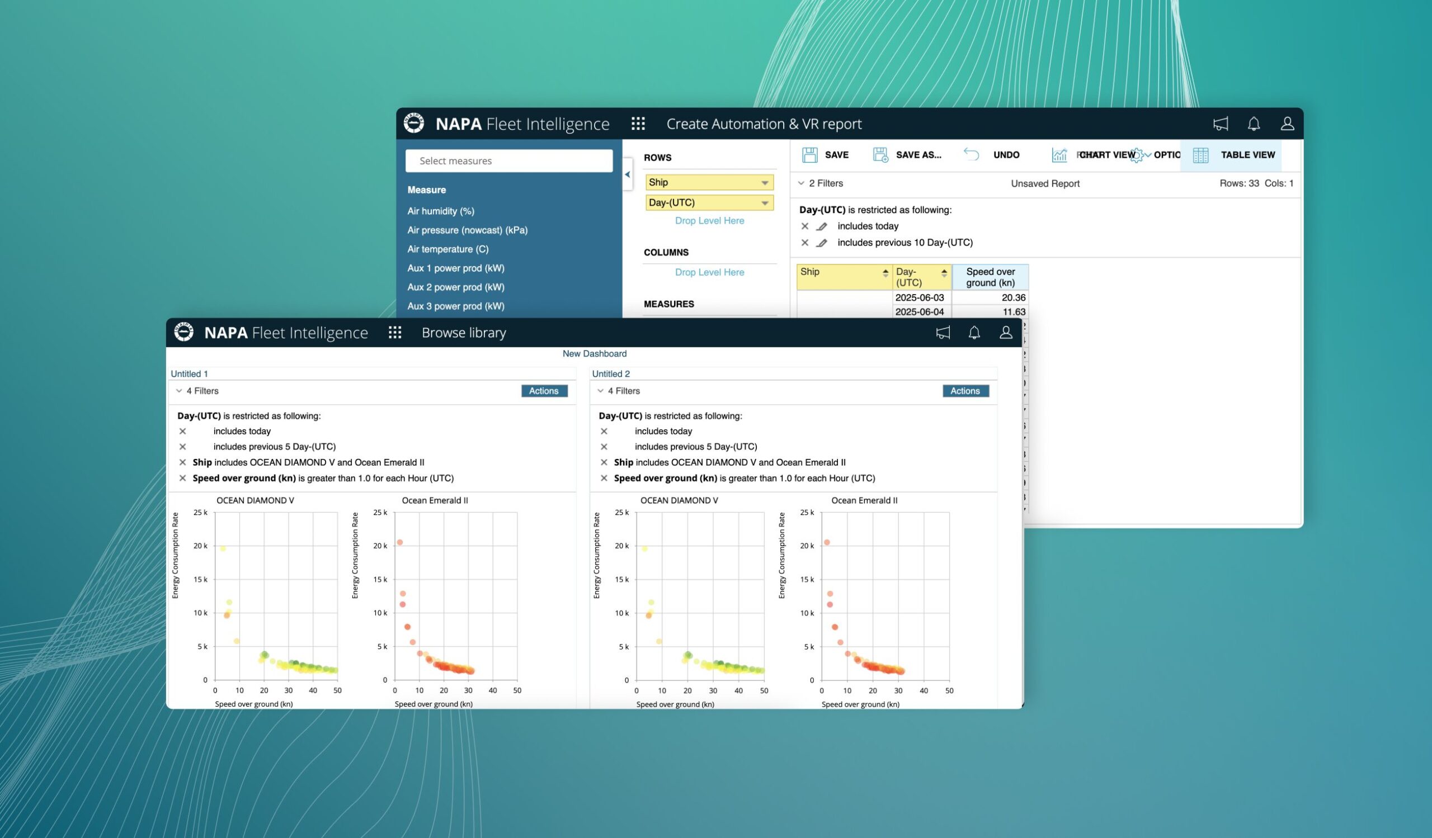Viewport: 1432px width, 838px height.
Task: Sort by Ship column header arrows
Action: tap(885, 273)
